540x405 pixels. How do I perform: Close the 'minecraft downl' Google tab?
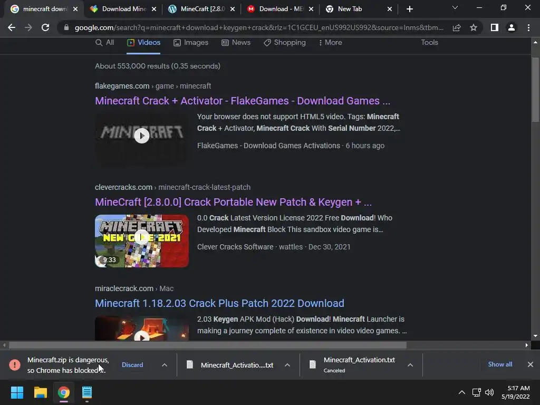click(x=75, y=9)
